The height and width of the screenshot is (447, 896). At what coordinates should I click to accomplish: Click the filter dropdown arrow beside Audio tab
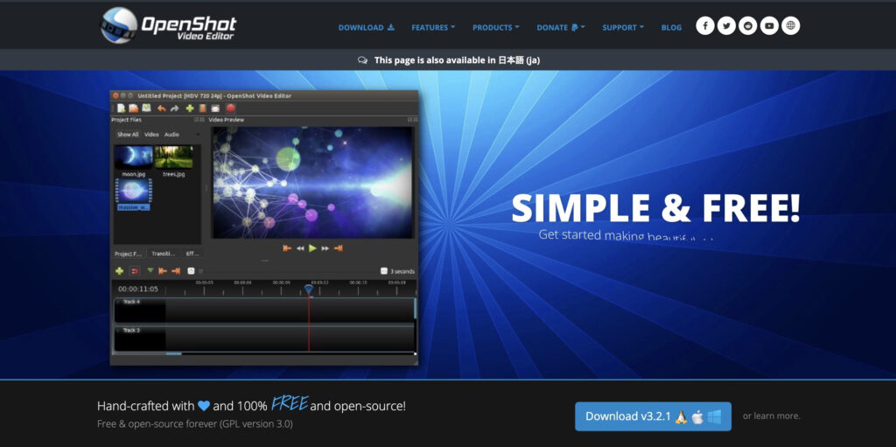[198, 135]
